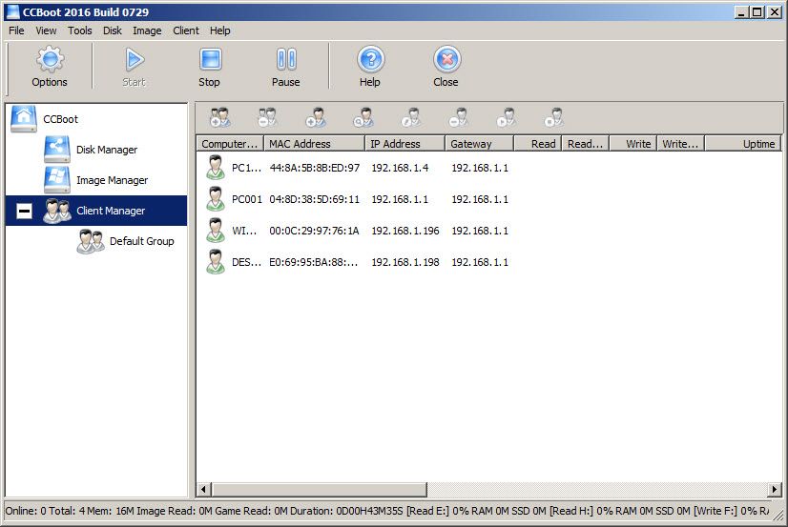Open the Tools menu
Image resolution: width=788 pixels, height=527 pixels.
coord(80,30)
